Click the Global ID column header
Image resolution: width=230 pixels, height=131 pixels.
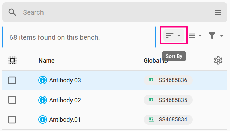pos(155,60)
